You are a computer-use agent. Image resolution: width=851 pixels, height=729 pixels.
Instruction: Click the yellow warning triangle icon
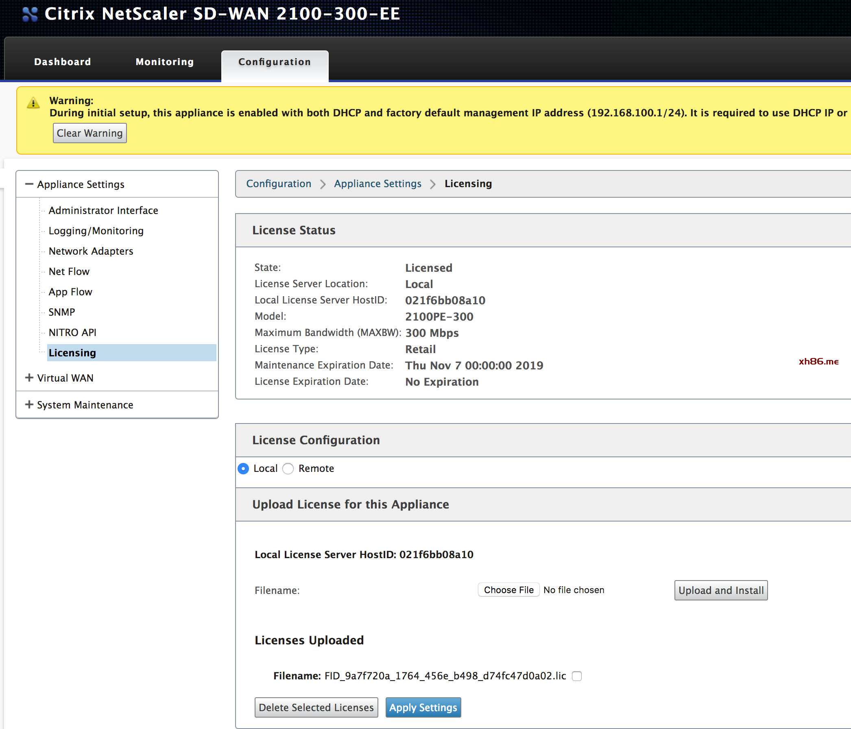coord(33,103)
